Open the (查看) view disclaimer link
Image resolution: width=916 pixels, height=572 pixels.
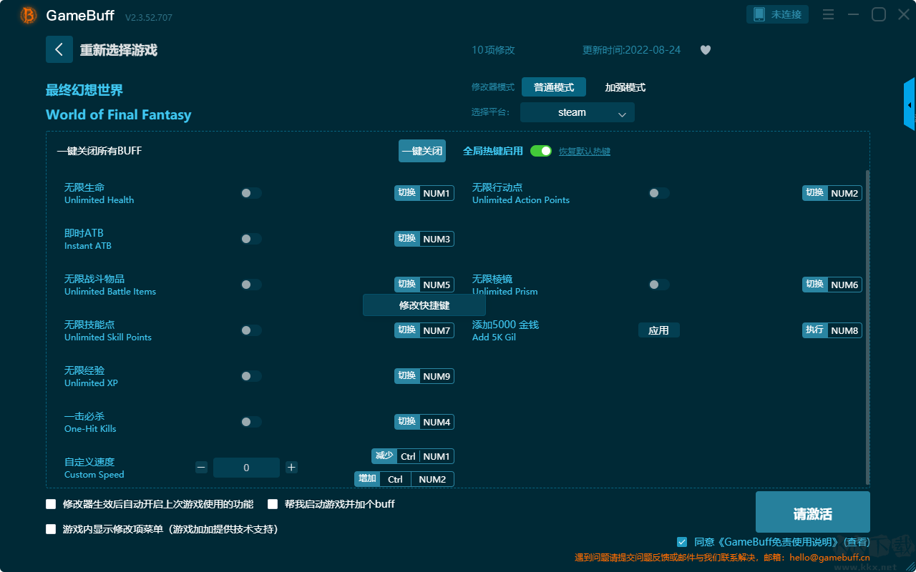click(x=857, y=543)
